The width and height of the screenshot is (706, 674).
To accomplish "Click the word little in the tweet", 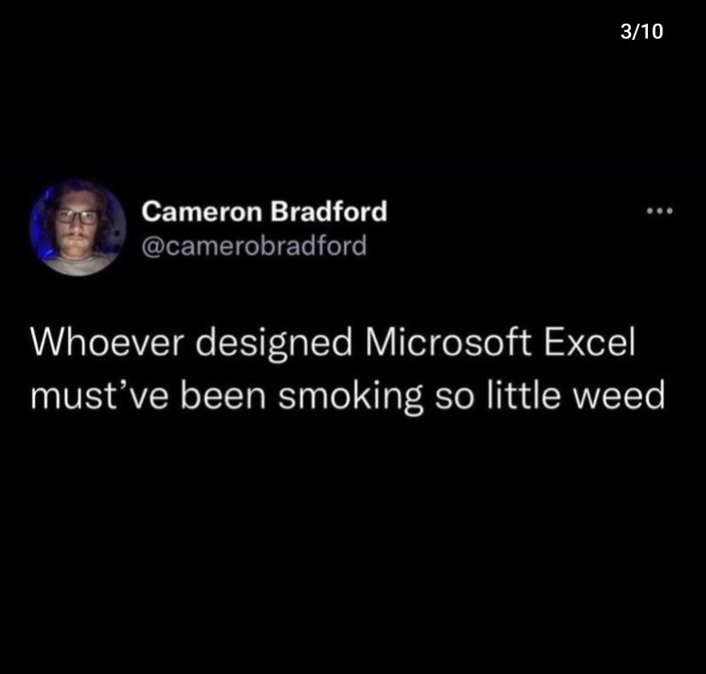I will (x=524, y=395).
